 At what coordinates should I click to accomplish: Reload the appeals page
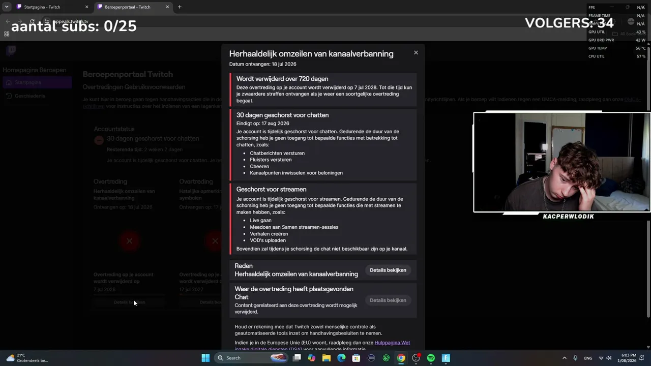click(32, 22)
